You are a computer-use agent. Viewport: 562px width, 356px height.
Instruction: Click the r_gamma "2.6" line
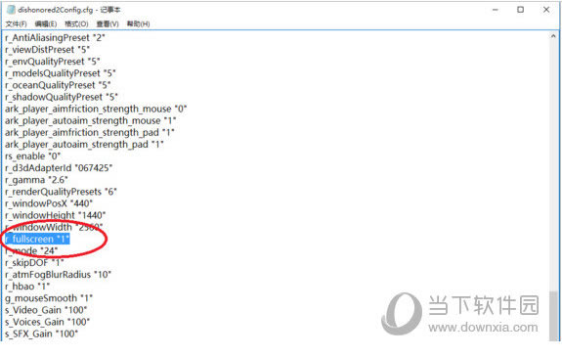click(x=36, y=180)
